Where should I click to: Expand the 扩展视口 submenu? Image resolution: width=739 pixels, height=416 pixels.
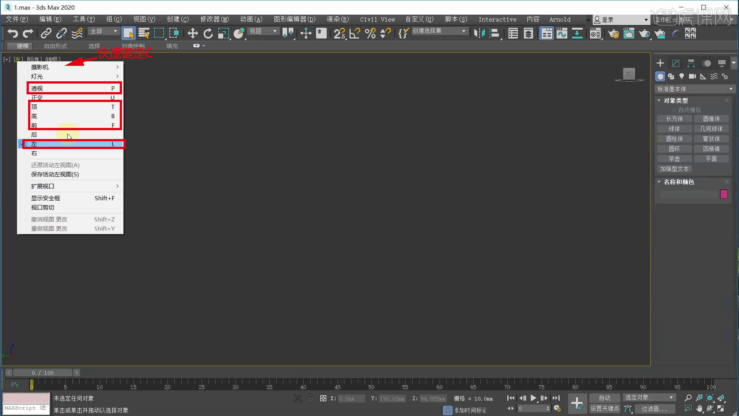70,186
